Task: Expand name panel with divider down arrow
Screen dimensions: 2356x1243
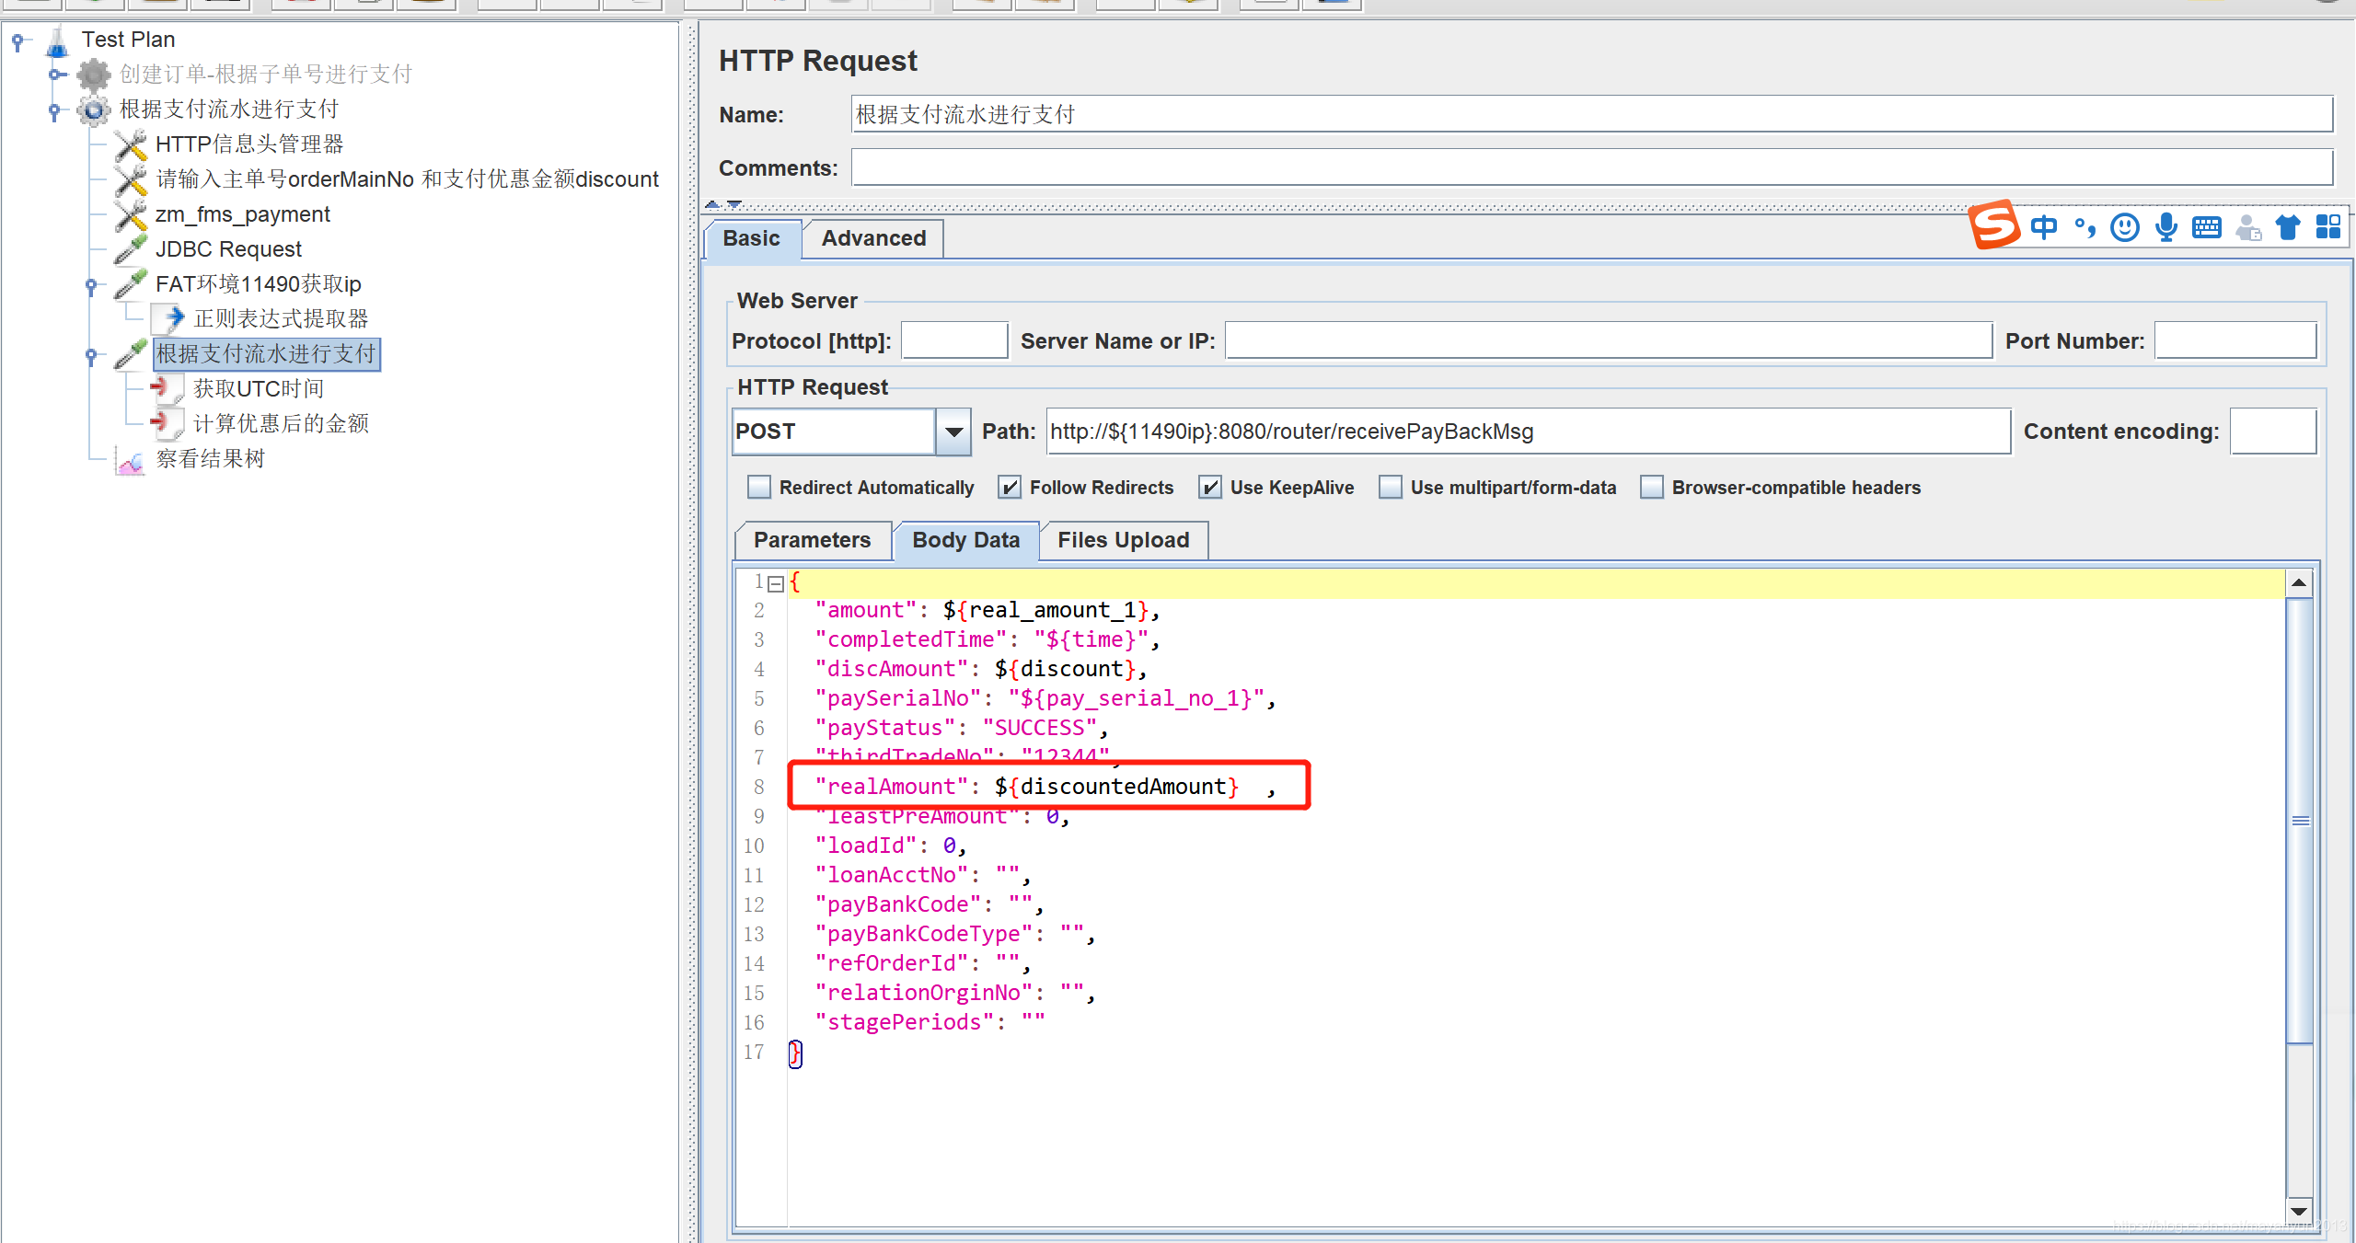Action: tap(734, 204)
